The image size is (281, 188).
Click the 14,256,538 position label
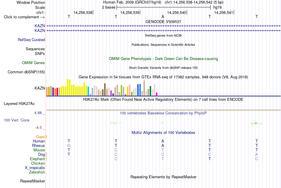[83, 12]
